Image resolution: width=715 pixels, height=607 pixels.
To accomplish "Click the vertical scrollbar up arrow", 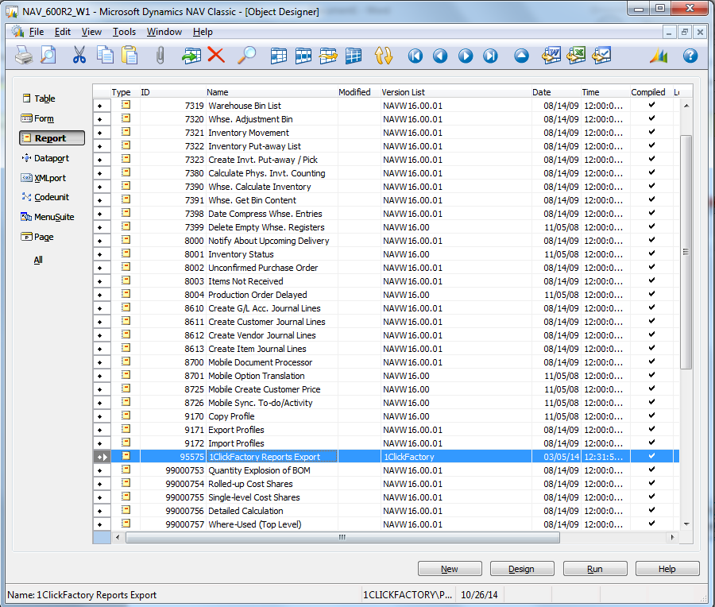I will 686,106.
